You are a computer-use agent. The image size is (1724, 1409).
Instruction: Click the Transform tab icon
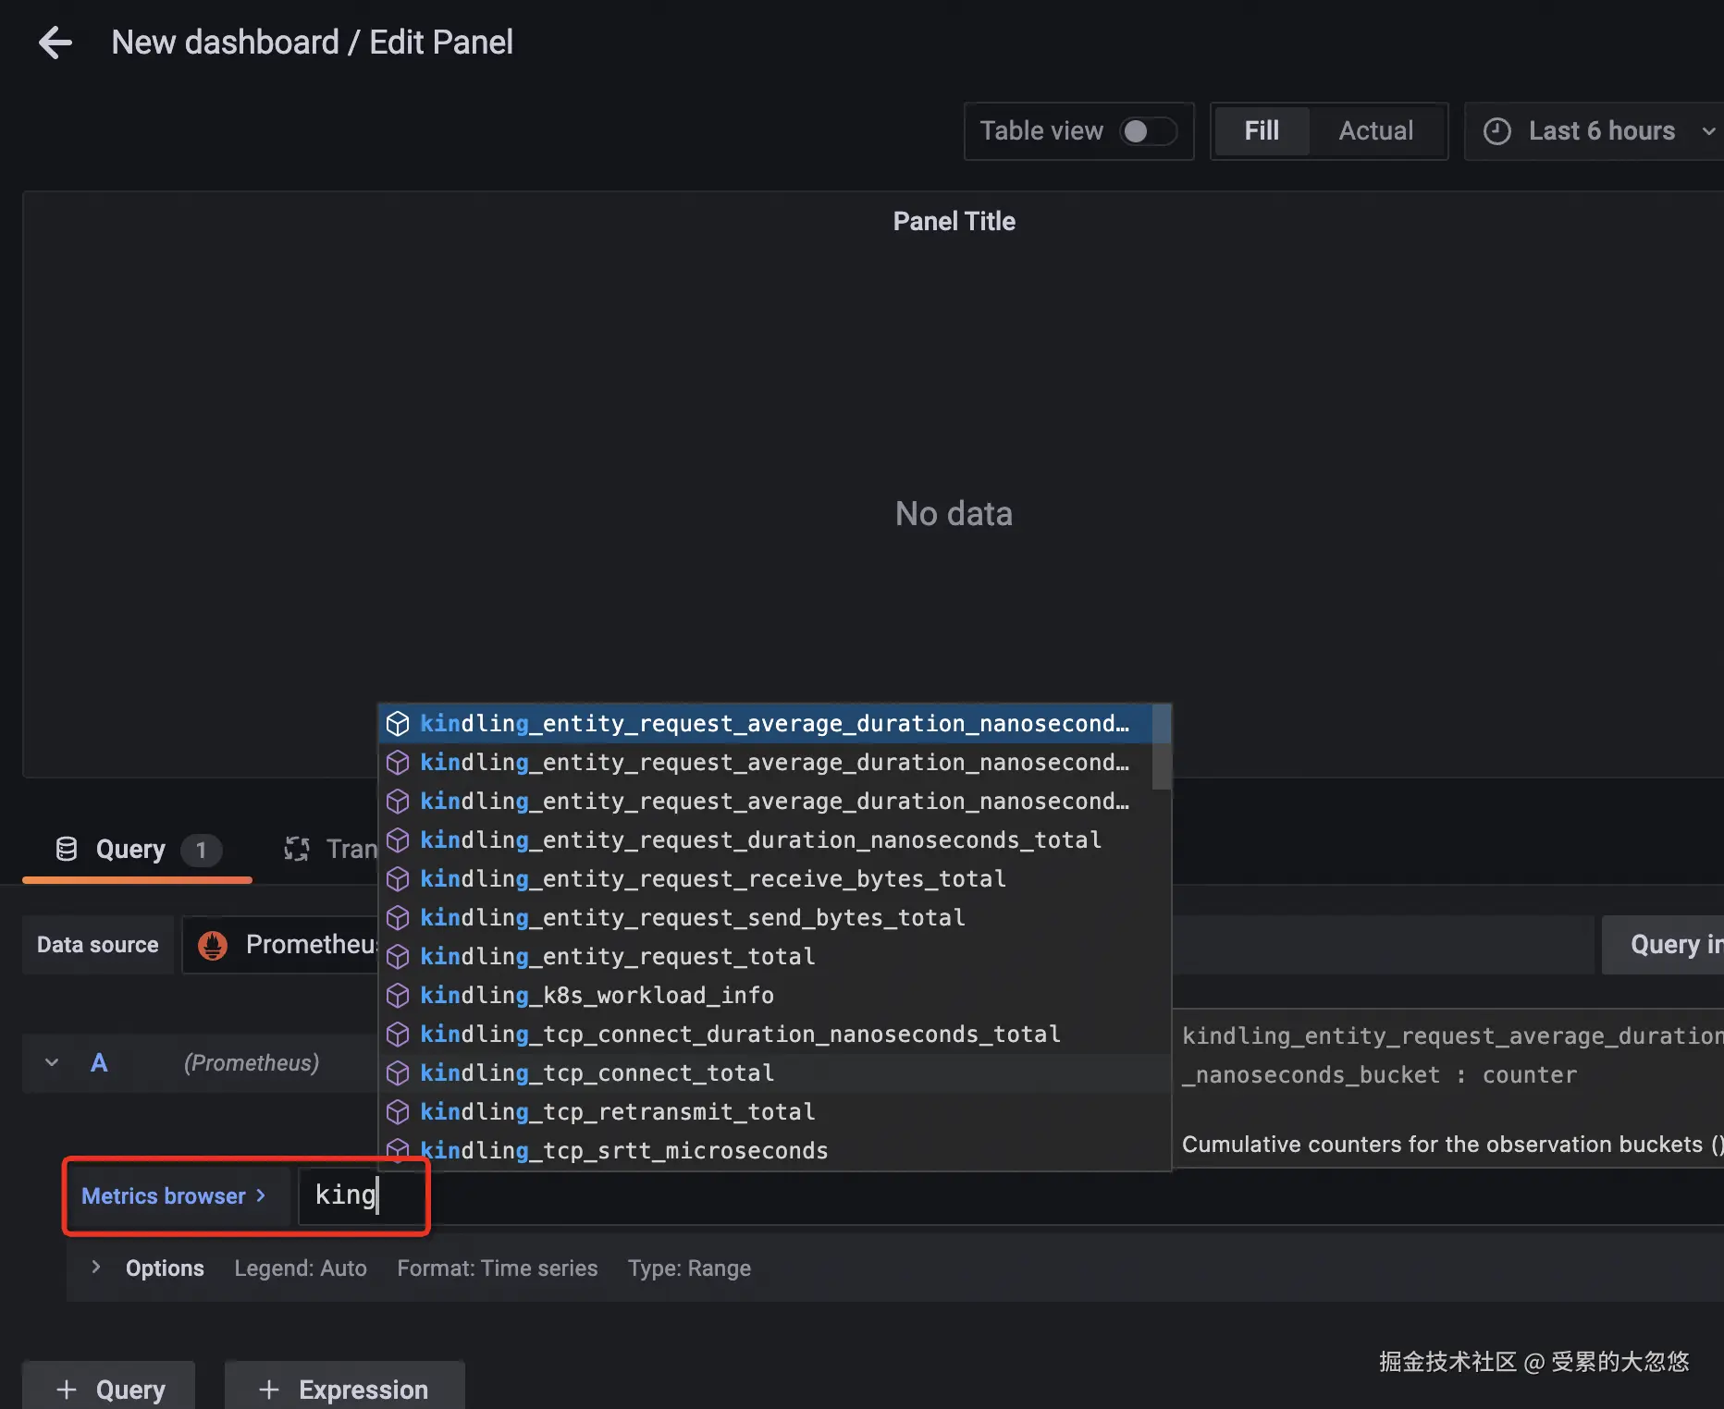[x=296, y=849]
